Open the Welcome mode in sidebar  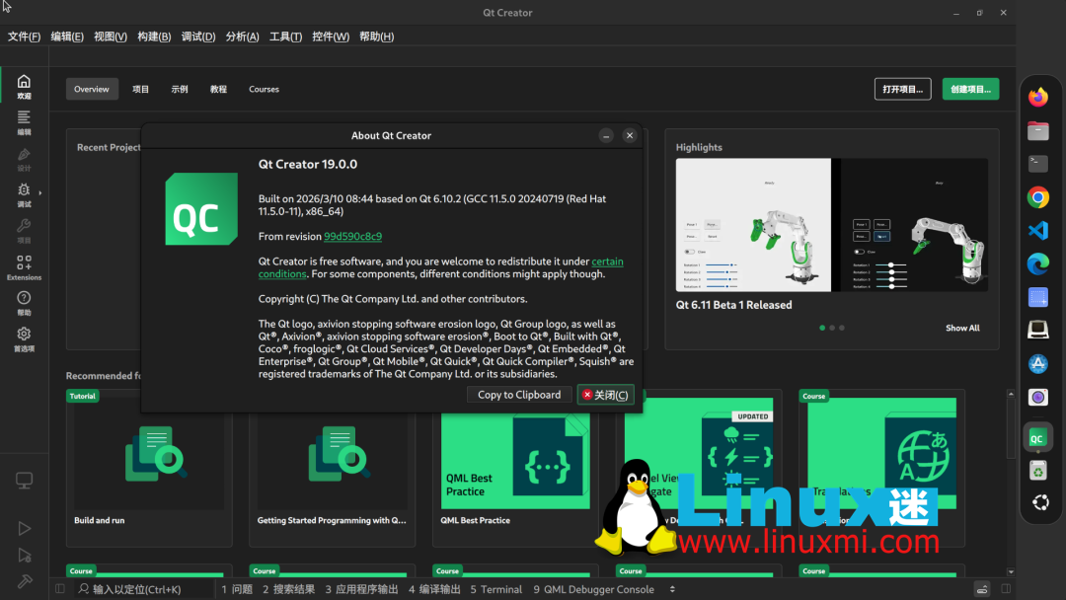click(24, 86)
